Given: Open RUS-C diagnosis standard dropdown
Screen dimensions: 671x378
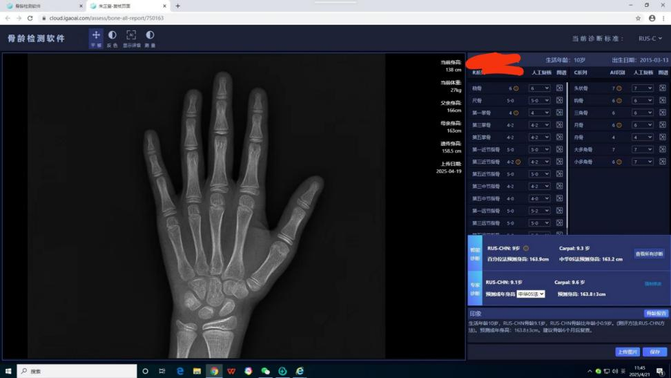Looking at the screenshot, I should click(x=650, y=39).
